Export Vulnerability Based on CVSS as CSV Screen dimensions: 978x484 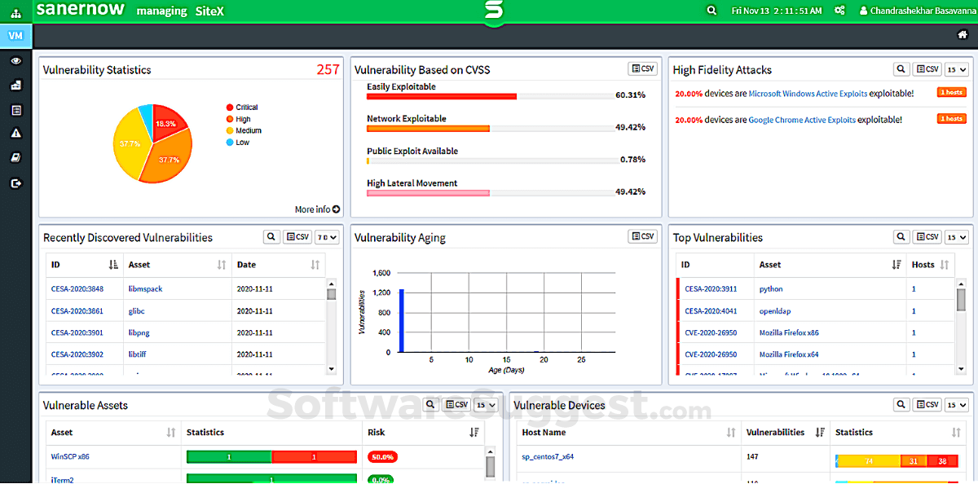pyautogui.click(x=642, y=70)
